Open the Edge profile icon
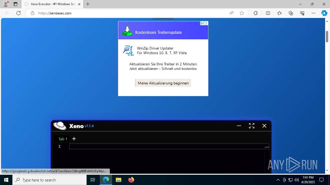The height and width of the screenshot is (185, 330). (6, 4)
